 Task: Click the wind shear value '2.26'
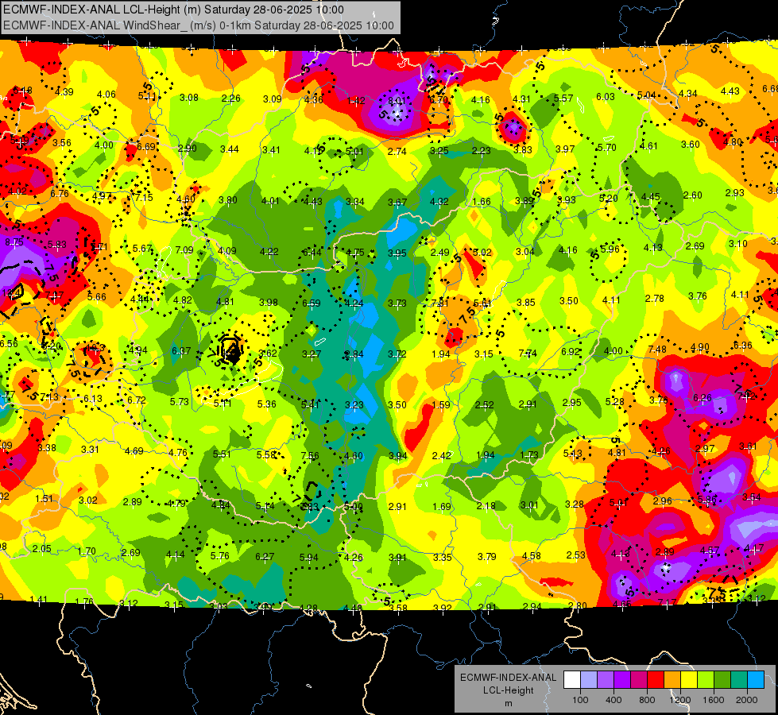[x=230, y=99]
